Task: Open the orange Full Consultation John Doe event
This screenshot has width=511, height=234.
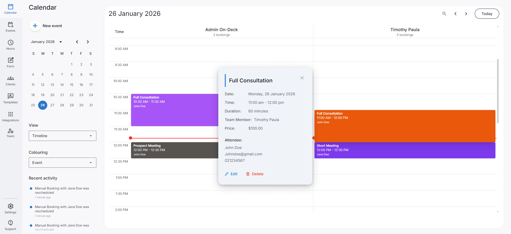Action: pyautogui.click(x=405, y=126)
